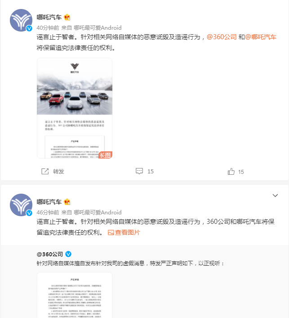The image size is (289, 318).
Task: Click the first post's 哪吒汽车 avatar
Action: [21, 20]
